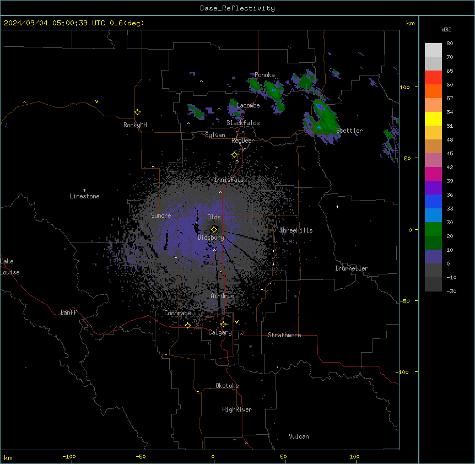
Task: Select the ThreeHills label
Action: pyautogui.click(x=296, y=230)
